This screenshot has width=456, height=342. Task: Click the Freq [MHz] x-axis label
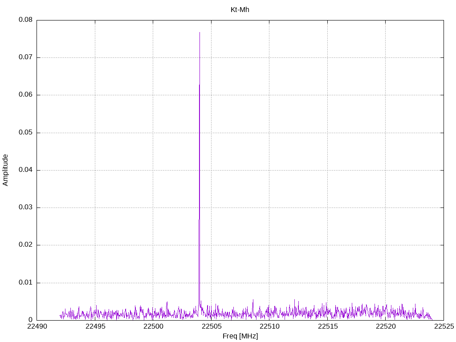(240, 336)
